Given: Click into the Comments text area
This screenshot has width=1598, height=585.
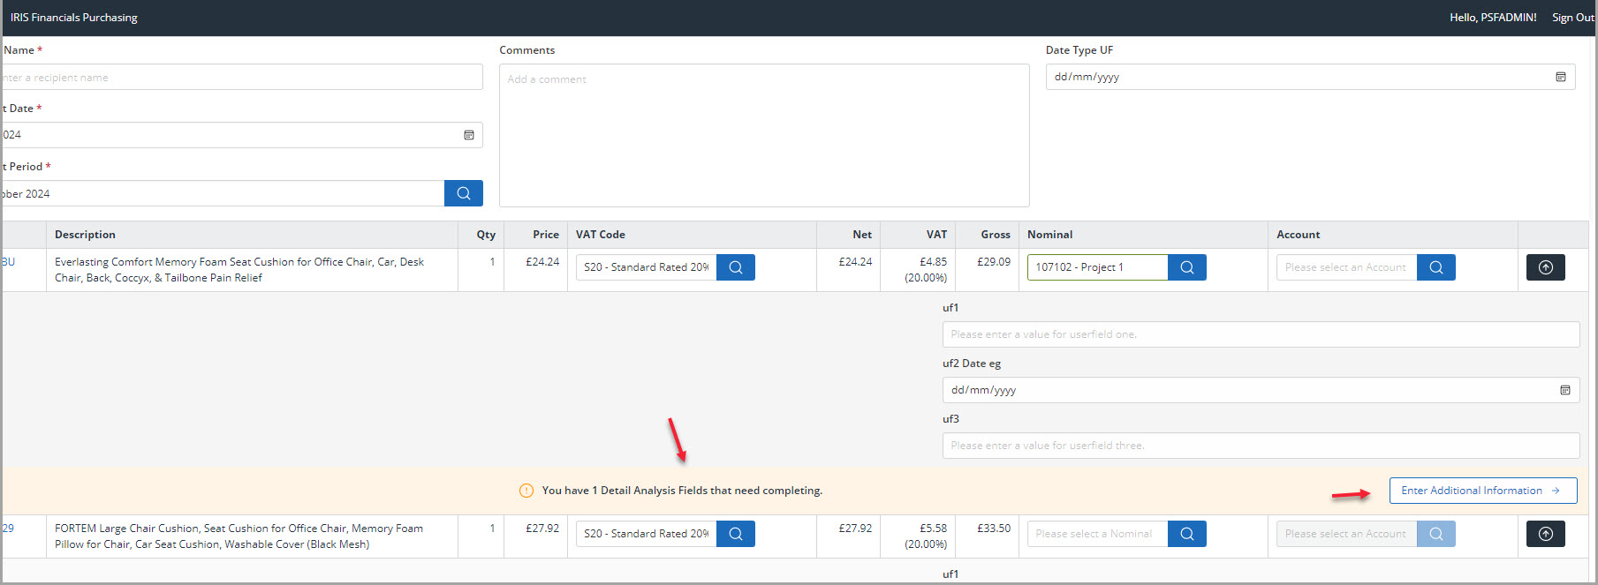Looking at the screenshot, I should pyautogui.click(x=763, y=136).
